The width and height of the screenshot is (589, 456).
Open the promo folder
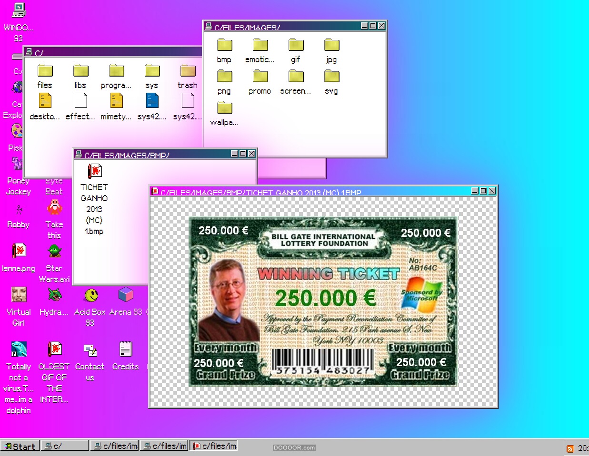click(260, 76)
